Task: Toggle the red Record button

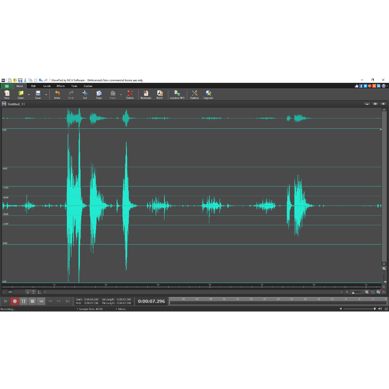Action: tap(15, 301)
